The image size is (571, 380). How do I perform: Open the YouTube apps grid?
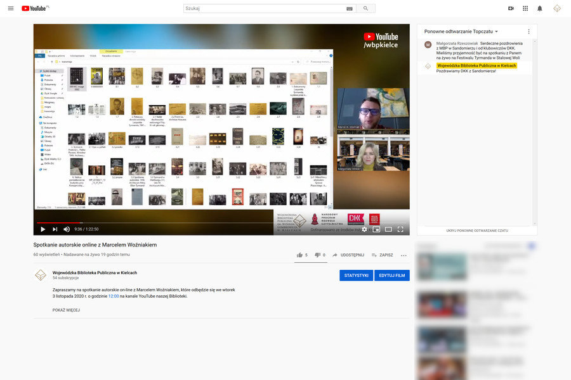[x=525, y=8]
